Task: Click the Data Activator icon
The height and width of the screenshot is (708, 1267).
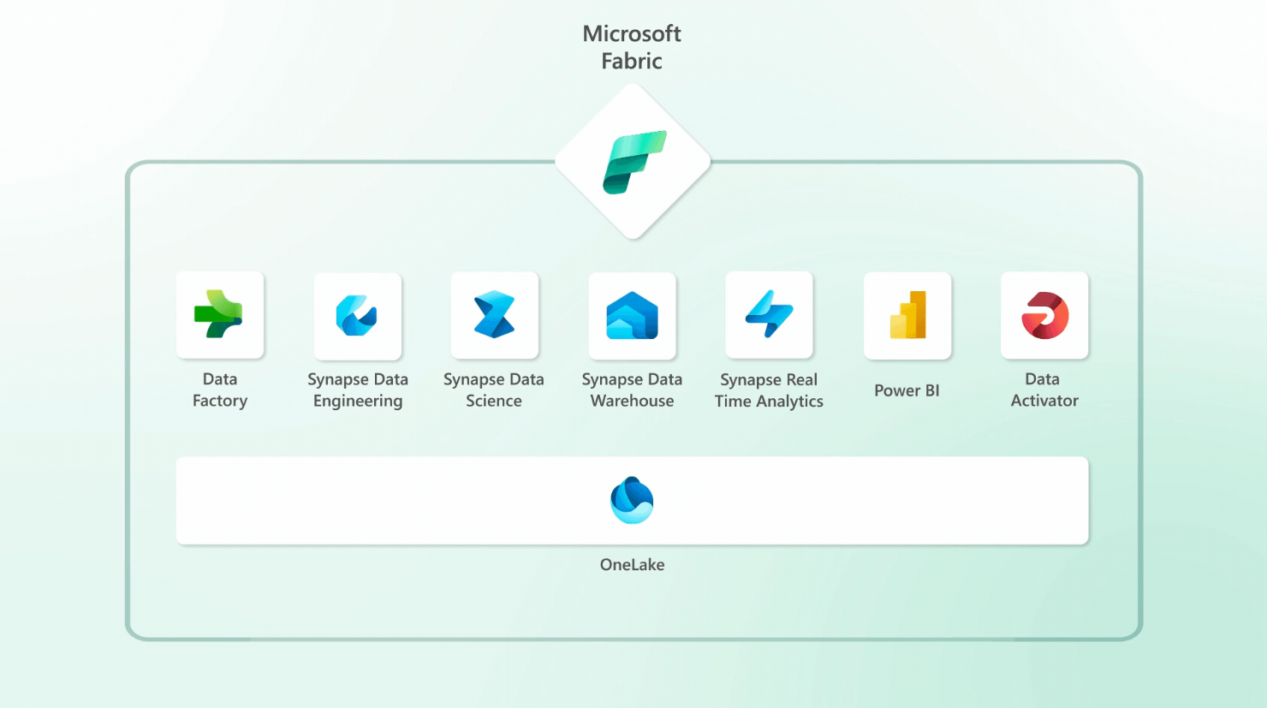Action: tap(1044, 314)
